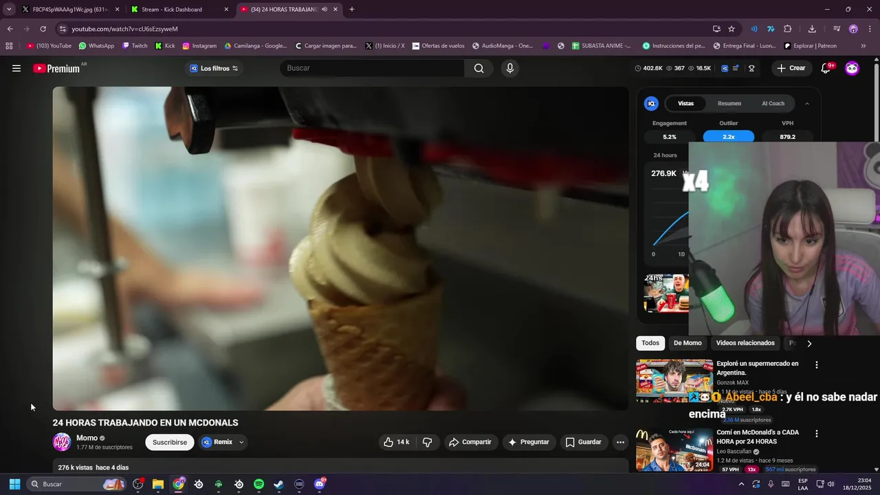The height and width of the screenshot is (495, 880).
Task: Select the Engagement 5.2% metric
Action: 669,137
